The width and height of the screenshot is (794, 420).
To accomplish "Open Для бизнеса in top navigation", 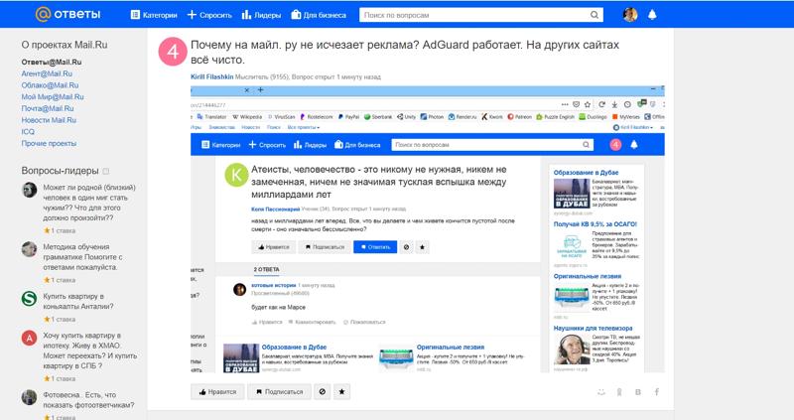I will click(318, 15).
